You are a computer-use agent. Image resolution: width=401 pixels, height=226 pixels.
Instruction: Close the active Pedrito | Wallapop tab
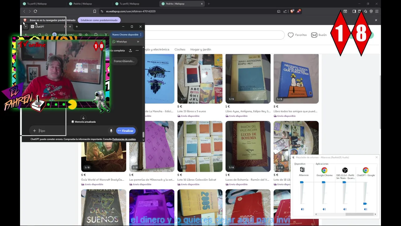pyautogui.click(x=202, y=4)
